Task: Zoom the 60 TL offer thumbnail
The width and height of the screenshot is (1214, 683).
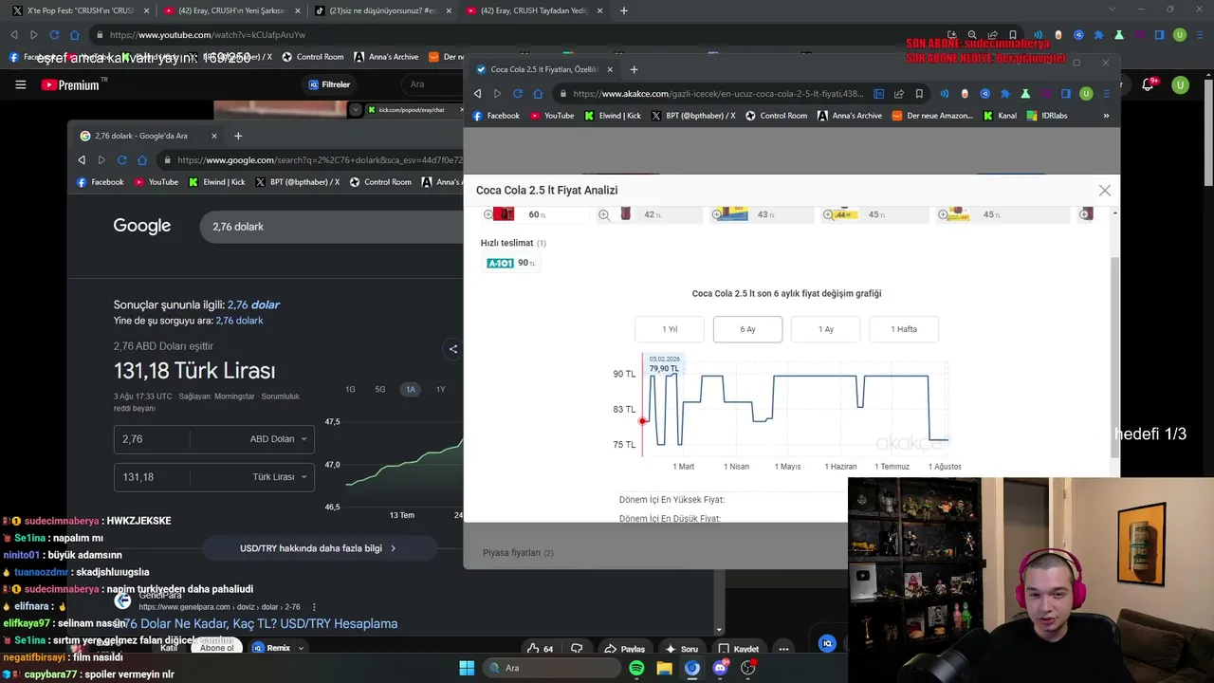Action: (488, 215)
